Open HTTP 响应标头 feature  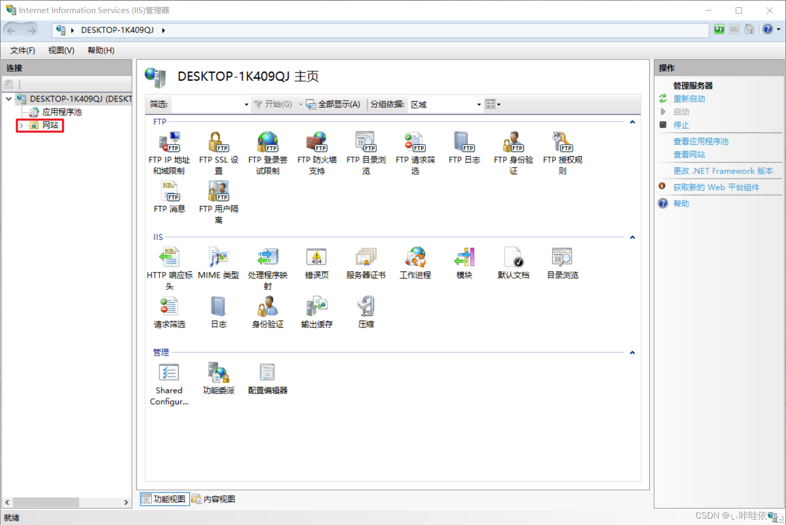coord(169,269)
